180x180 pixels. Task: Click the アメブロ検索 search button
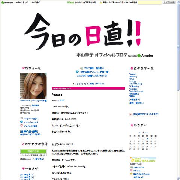[169, 2]
